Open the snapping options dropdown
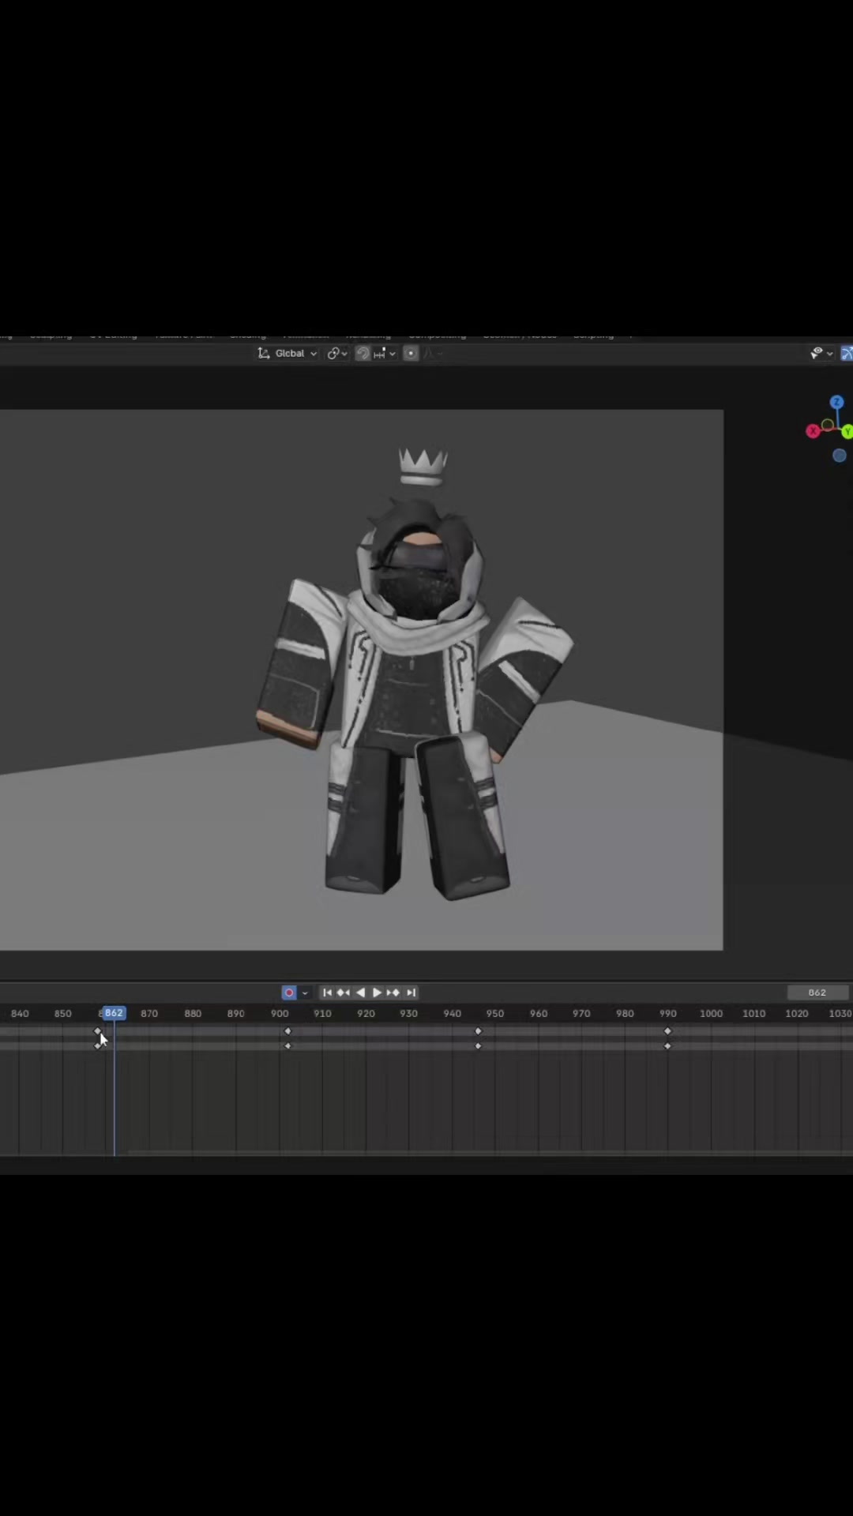The image size is (853, 1516). [x=385, y=353]
